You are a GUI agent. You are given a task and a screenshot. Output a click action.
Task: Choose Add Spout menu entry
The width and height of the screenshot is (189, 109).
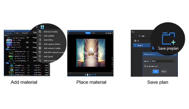pos(48,57)
